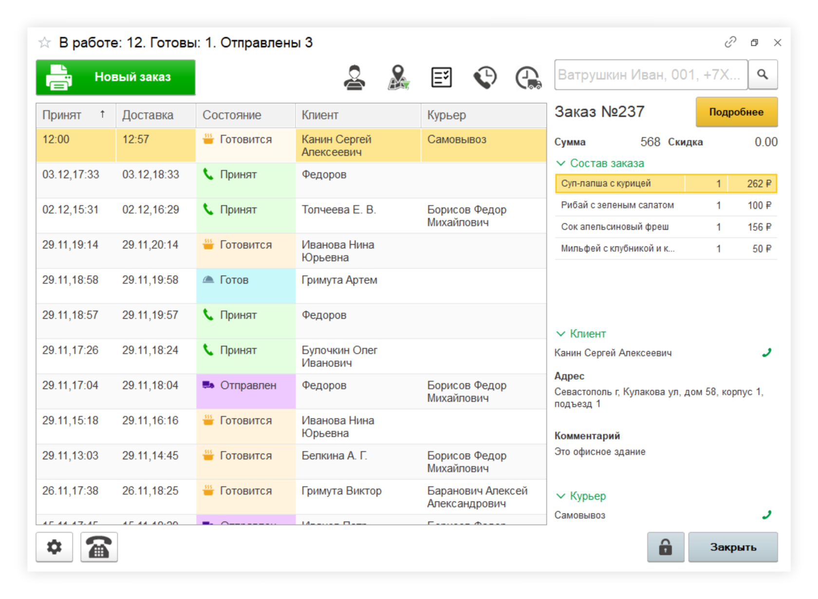Copy link via the chain icon

point(730,42)
